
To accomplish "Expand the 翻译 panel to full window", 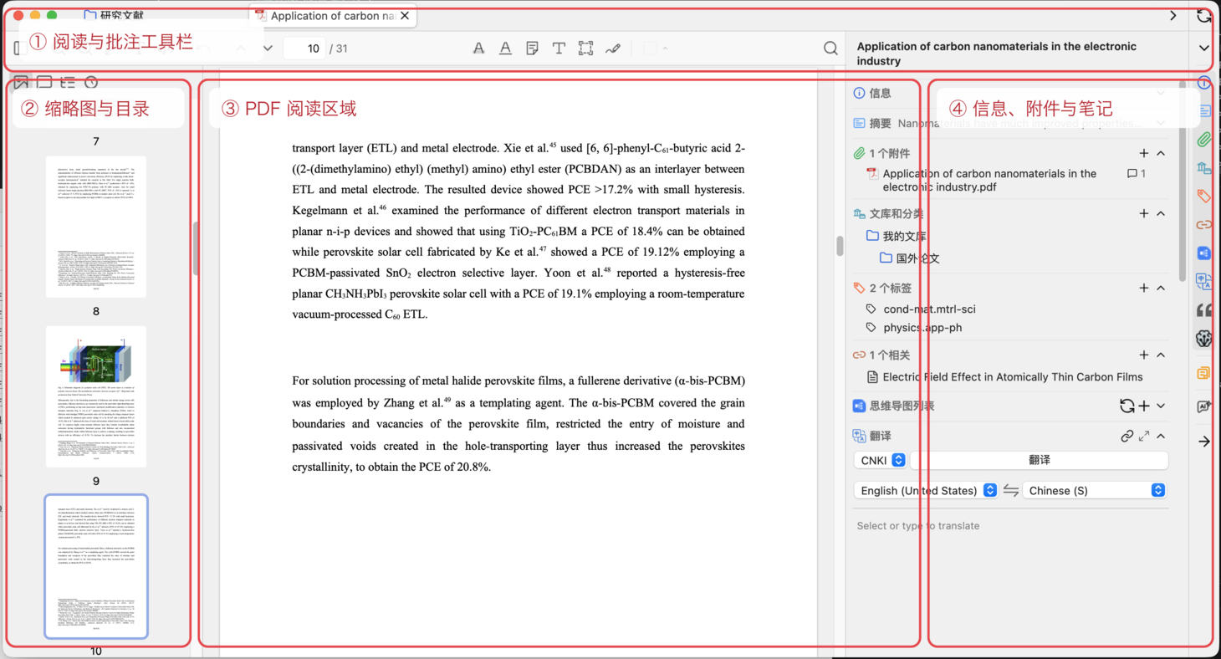I will tap(1144, 437).
